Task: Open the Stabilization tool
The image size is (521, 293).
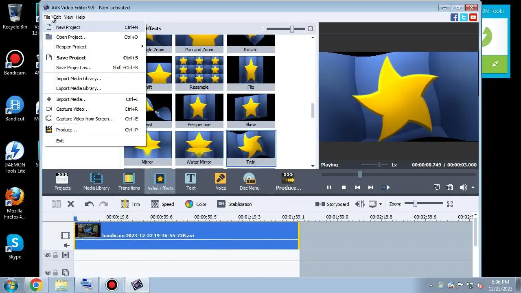Action: click(x=234, y=204)
